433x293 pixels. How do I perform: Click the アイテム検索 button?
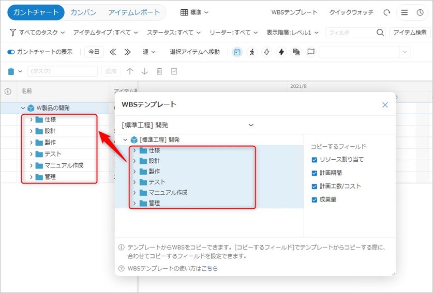point(410,33)
